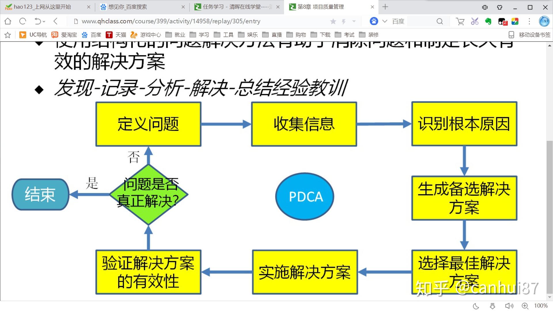
Task: Click the Evernote web clipper icon
Action: click(488, 21)
